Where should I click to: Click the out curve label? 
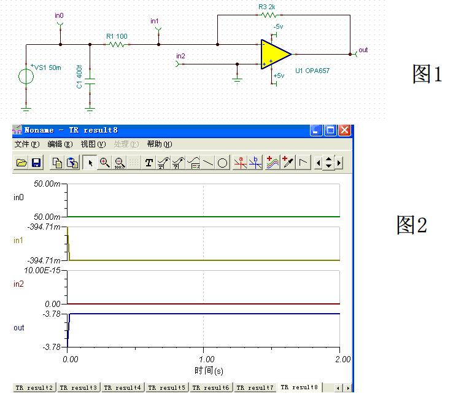pyautogui.click(x=18, y=328)
